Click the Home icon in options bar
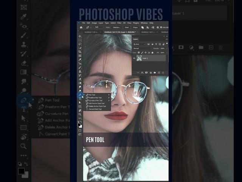The height and width of the screenshot is (182, 242). click(x=81, y=27)
